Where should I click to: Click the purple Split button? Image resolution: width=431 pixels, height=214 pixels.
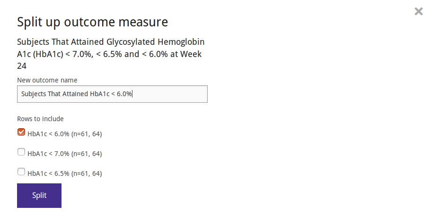coord(39,195)
